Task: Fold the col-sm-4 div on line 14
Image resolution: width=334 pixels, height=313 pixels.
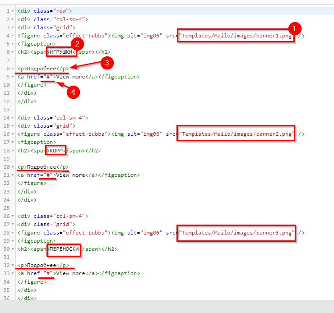Action: click(13, 118)
